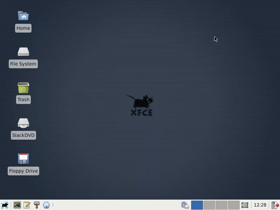Click the Trash label text

click(23, 100)
